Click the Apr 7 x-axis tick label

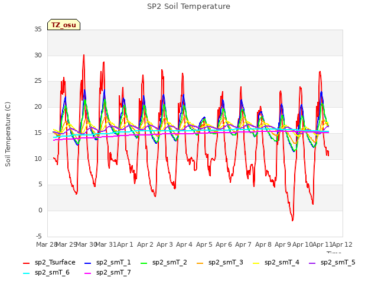coord(243,244)
